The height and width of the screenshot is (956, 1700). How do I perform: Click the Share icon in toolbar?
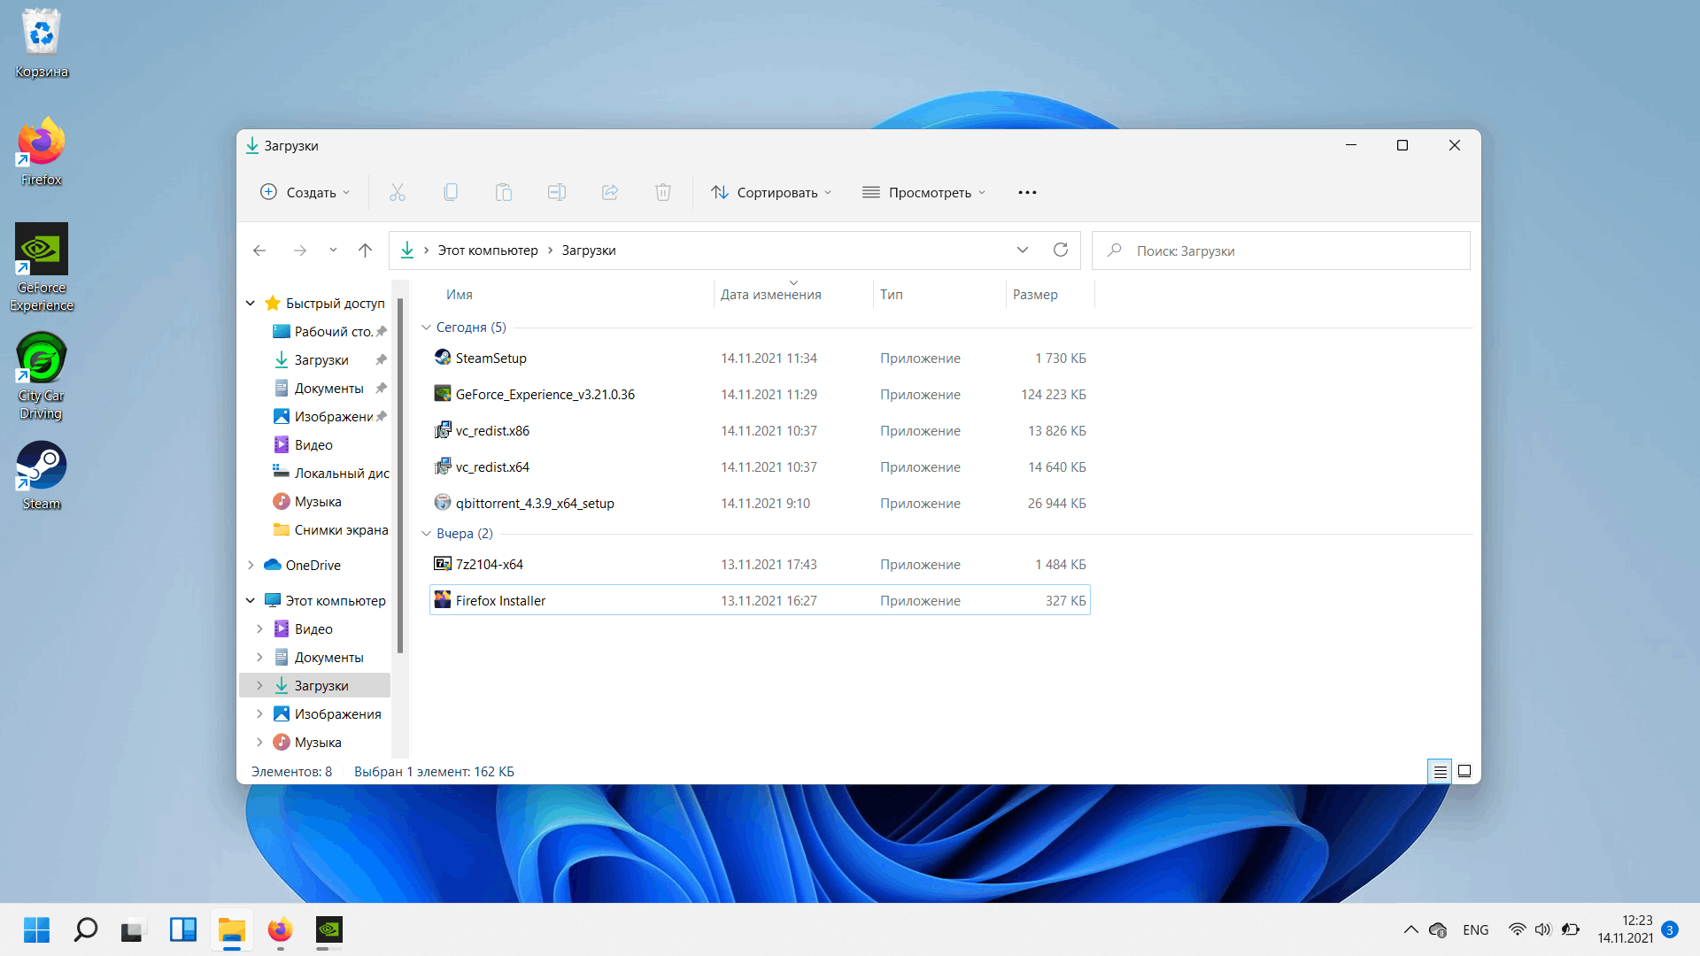(610, 192)
